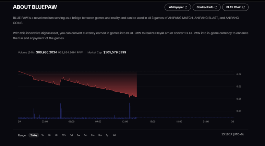
Task: Select the 12h range option
Action: [x=64, y=135]
